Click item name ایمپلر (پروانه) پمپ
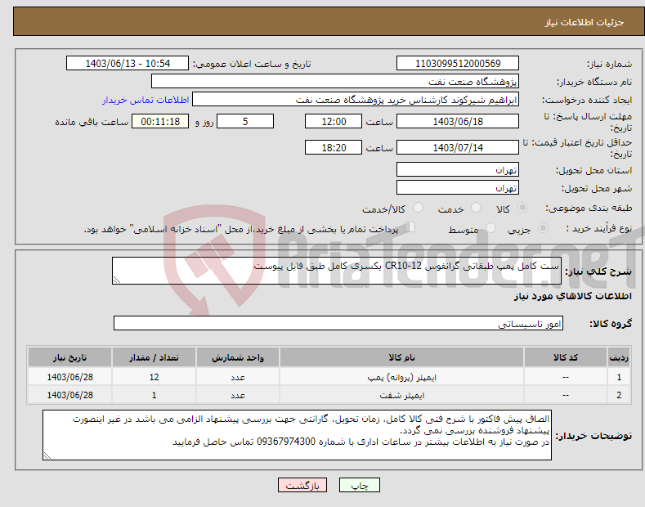This screenshot has width=645, height=507. coord(401,377)
